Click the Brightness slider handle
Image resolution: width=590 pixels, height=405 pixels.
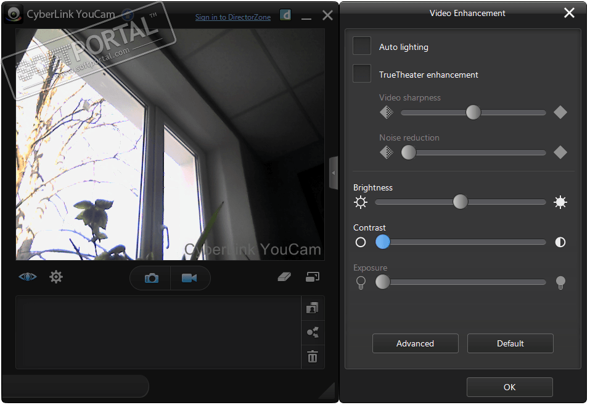tap(460, 202)
